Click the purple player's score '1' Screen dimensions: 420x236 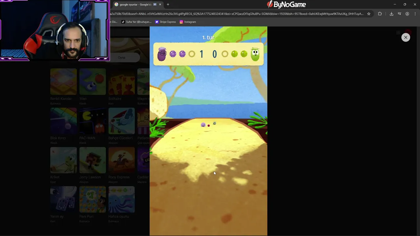201,54
